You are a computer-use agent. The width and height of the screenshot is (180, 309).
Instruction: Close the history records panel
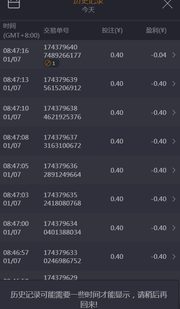(167, 4)
